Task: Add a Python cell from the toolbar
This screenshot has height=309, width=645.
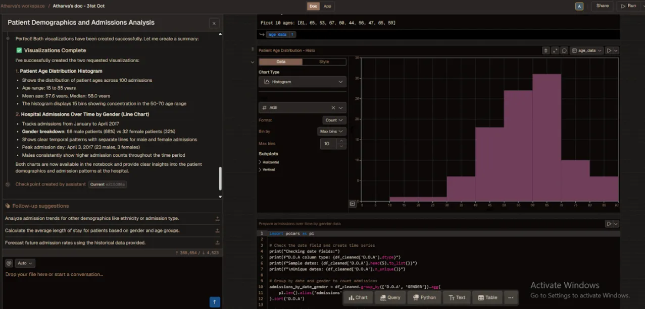Action: tap(424, 297)
